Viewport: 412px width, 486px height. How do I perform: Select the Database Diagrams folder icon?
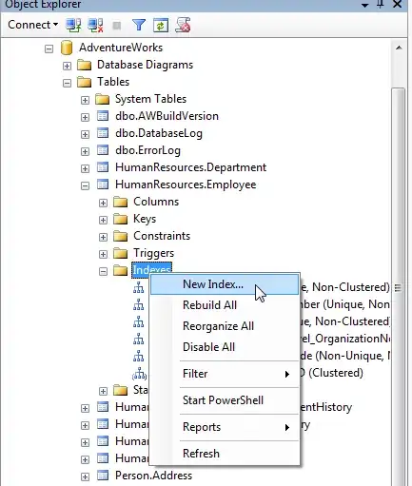pos(85,65)
